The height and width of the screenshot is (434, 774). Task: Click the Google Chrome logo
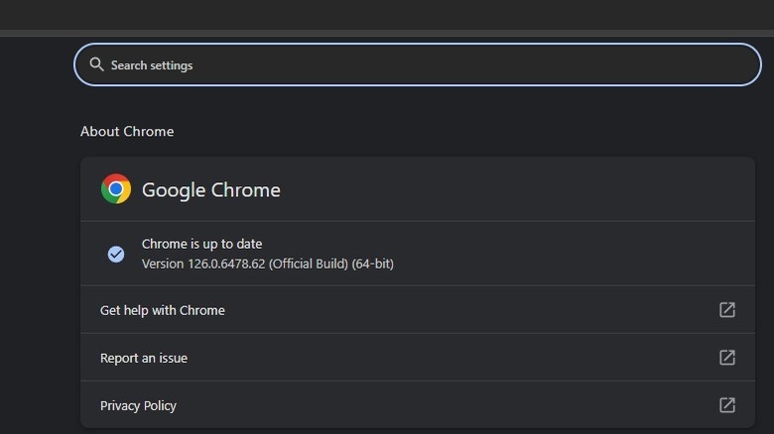point(116,189)
